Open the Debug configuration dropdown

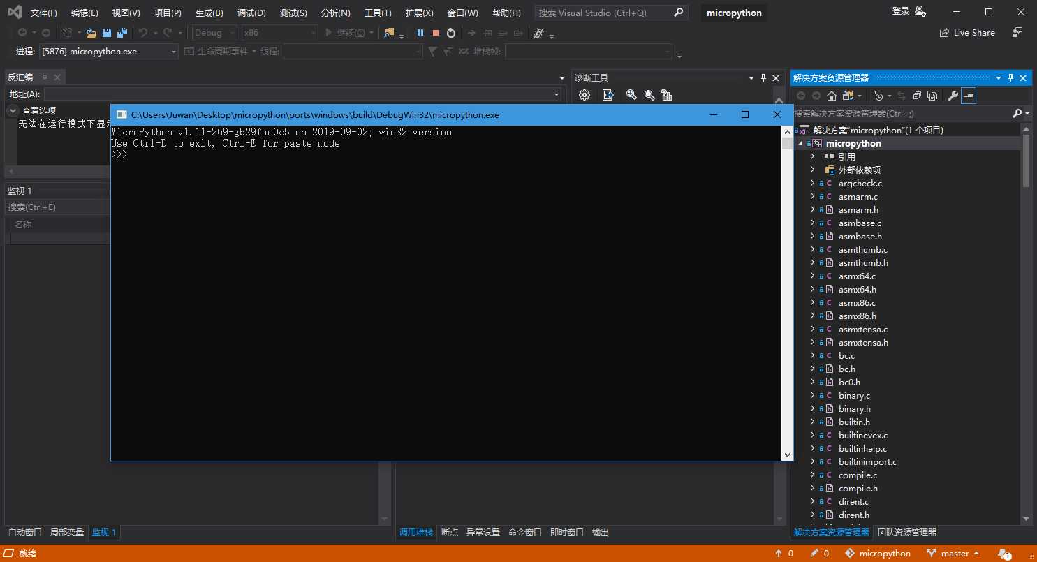click(x=214, y=33)
